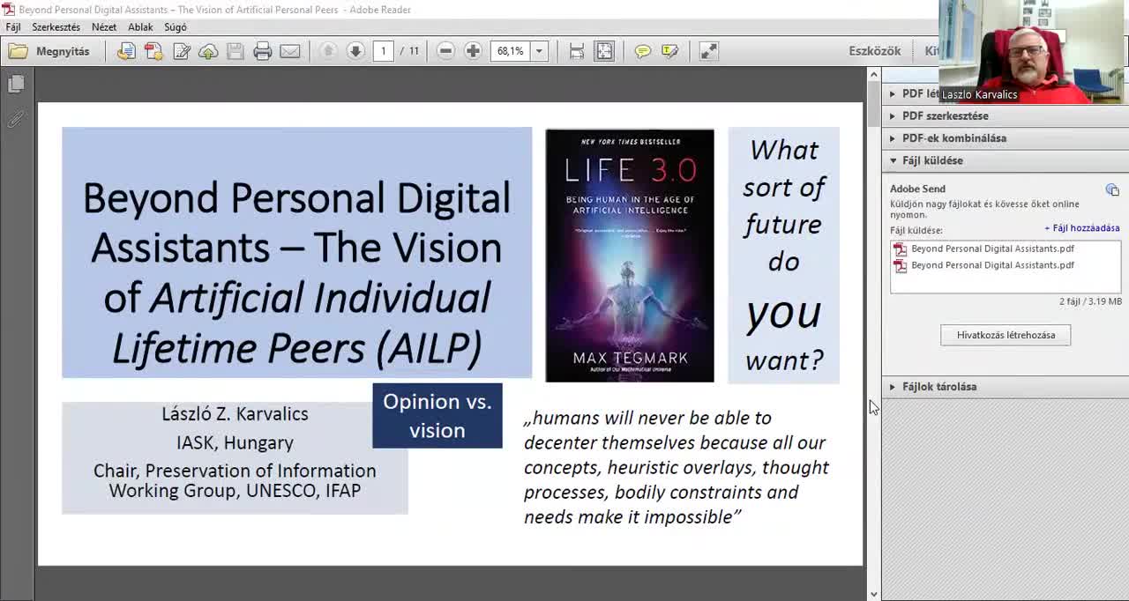The image size is (1129, 601).
Task: Zoom in with the plus button
Action: pyautogui.click(x=473, y=51)
